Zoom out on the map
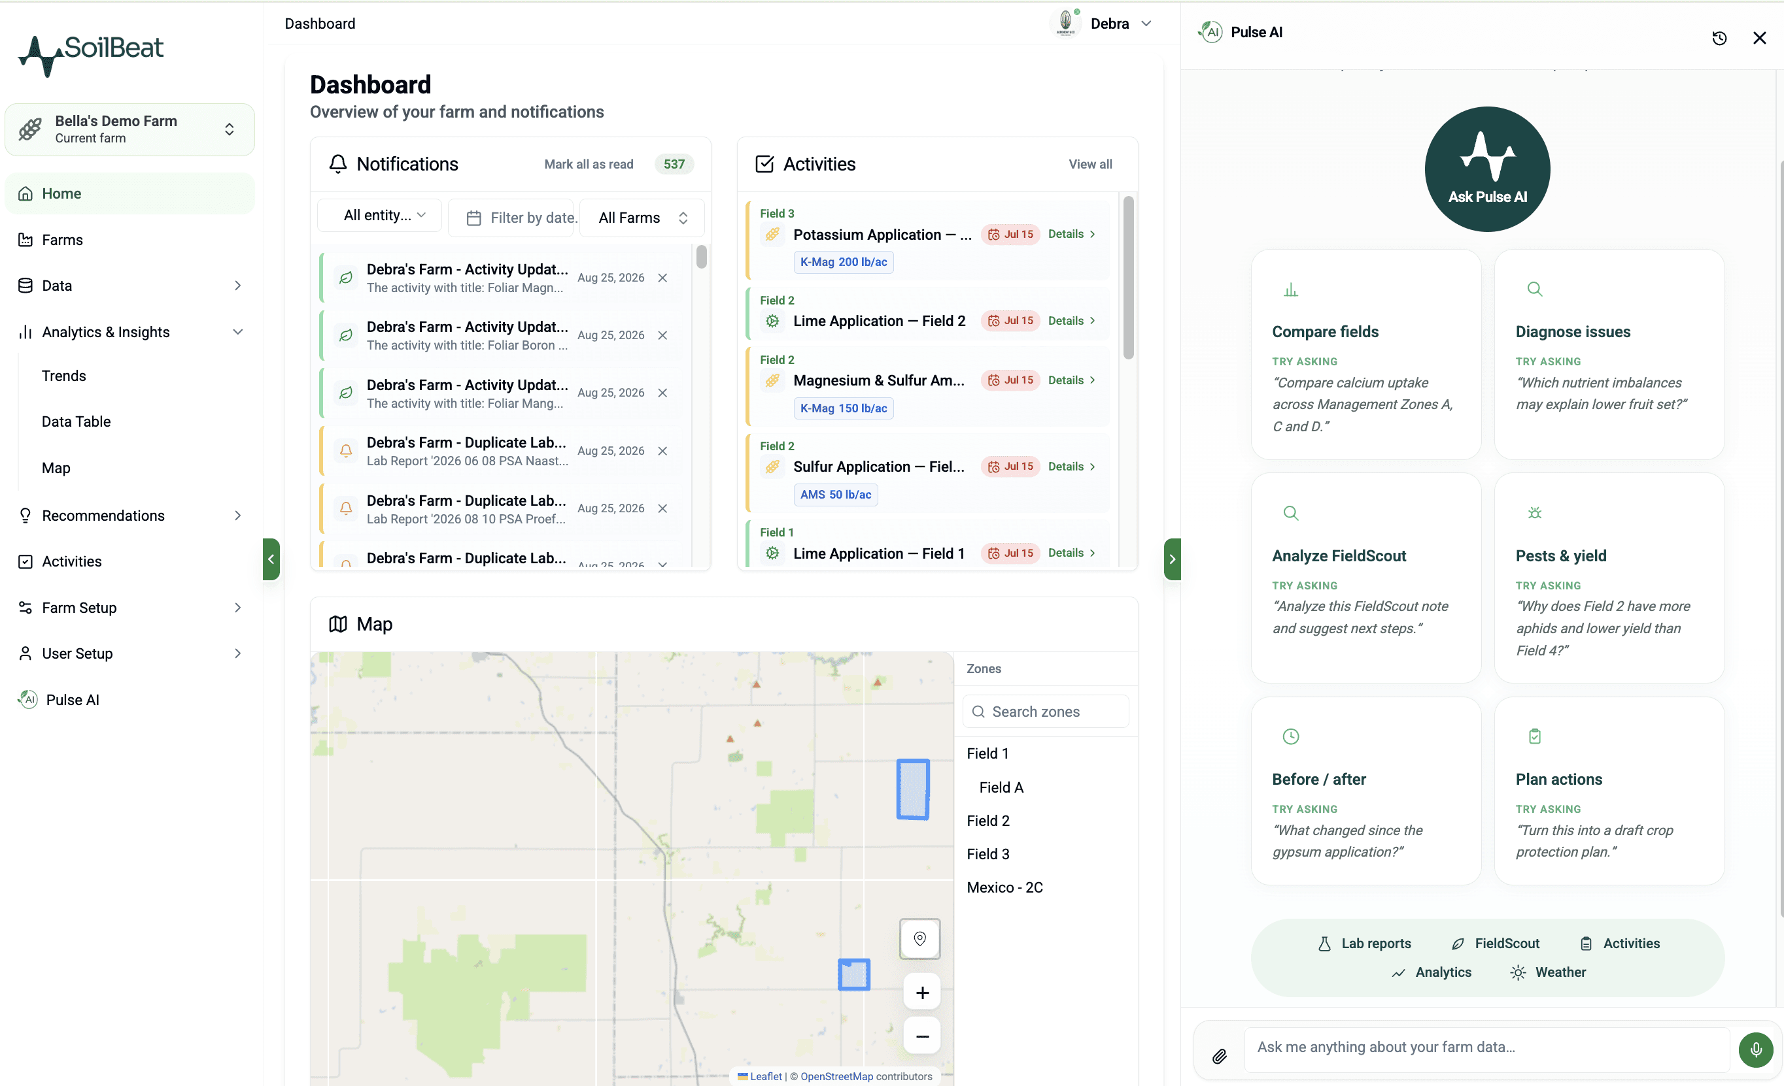 (x=921, y=1035)
